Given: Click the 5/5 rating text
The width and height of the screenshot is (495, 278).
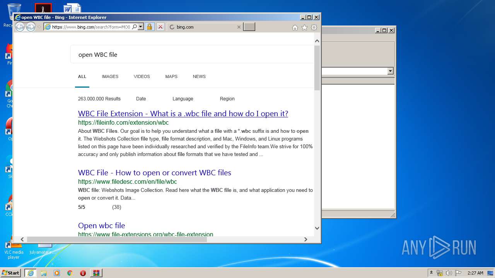Looking at the screenshot, I should [82, 207].
